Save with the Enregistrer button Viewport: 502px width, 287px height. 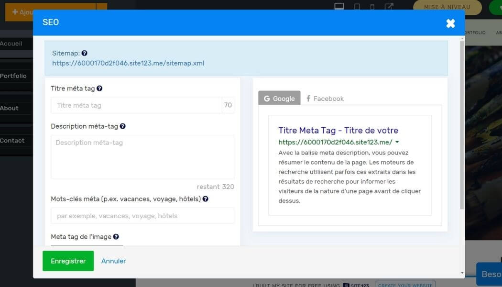point(68,261)
